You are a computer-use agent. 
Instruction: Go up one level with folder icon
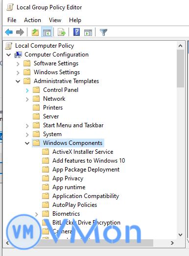coord(35,32)
